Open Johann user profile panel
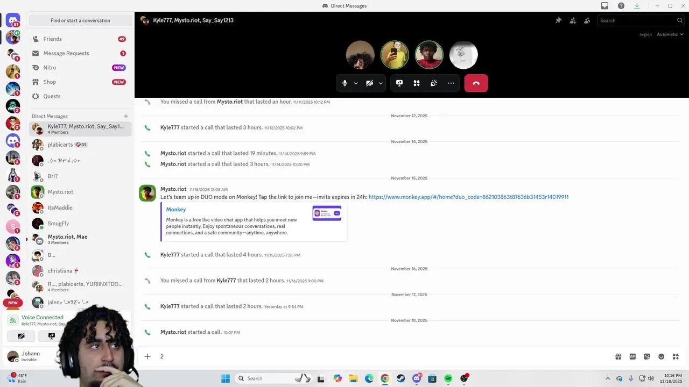The width and height of the screenshot is (689, 387). coord(30,356)
